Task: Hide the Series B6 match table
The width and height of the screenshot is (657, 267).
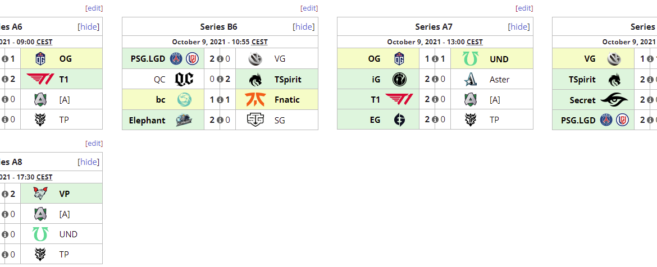Action: click(x=304, y=26)
